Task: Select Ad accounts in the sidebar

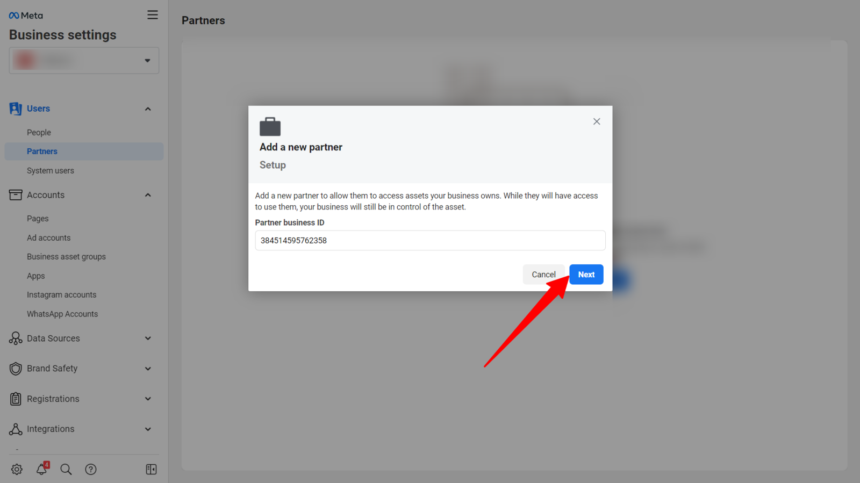Action: [x=48, y=237]
